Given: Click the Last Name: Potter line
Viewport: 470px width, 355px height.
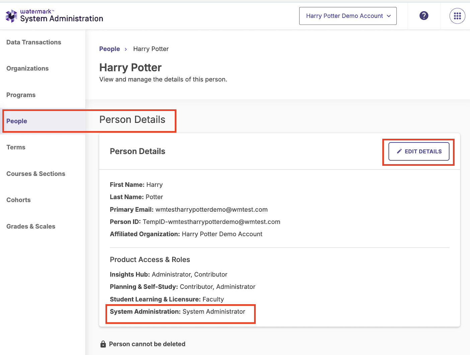Looking at the screenshot, I should click(136, 197).
